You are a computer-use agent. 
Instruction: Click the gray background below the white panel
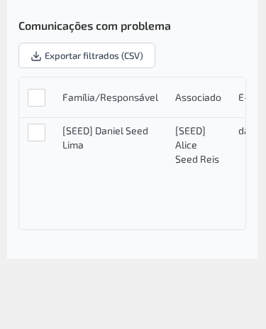tap(133, 293)
